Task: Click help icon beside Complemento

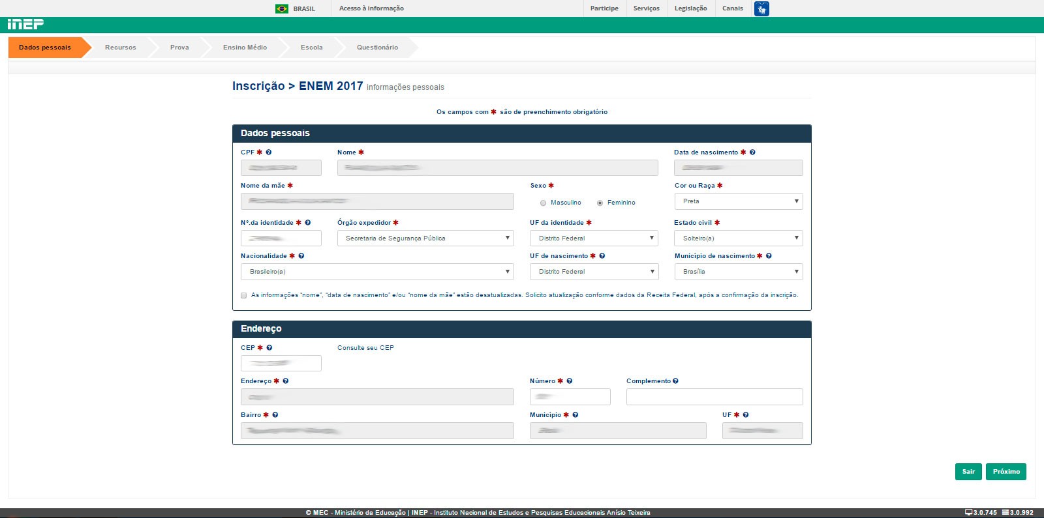Action: [675, 381]
